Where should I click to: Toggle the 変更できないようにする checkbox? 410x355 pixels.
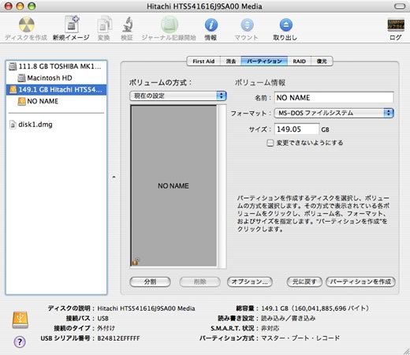(270, 143)
